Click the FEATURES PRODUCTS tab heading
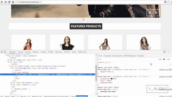 click(x=86, y=26)
